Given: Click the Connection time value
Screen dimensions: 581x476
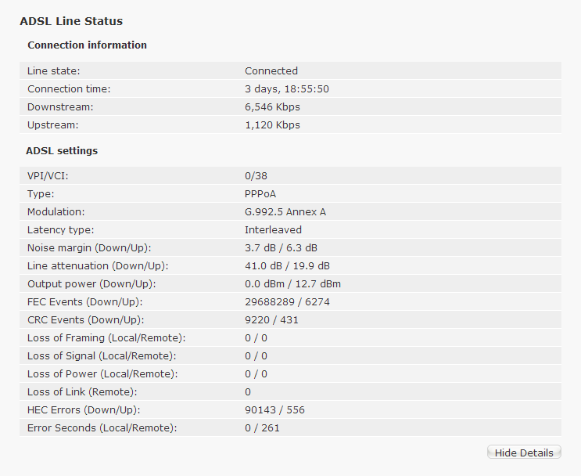Looking at the screenshot, I should point(287,89).
